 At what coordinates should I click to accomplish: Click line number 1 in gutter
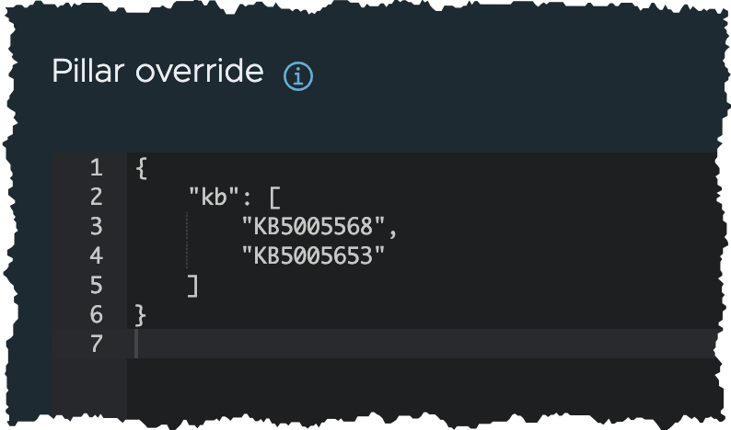pyautogui.click(x=97, y=167)
